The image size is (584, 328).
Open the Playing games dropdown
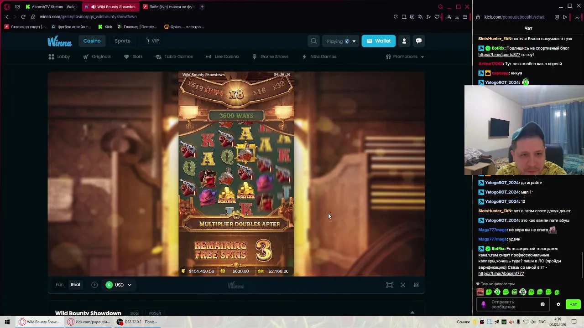pos(341,41)
